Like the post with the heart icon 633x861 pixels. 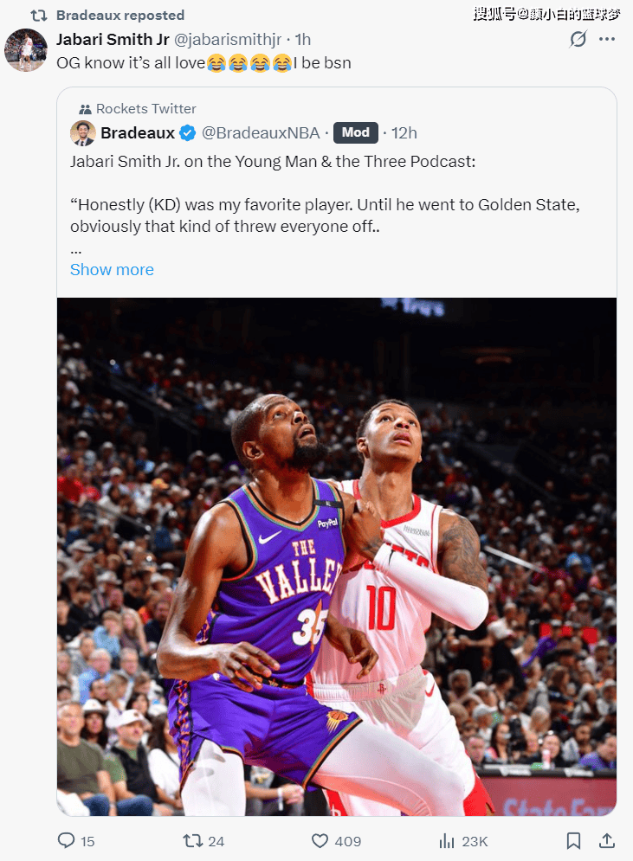click(320, 841)
